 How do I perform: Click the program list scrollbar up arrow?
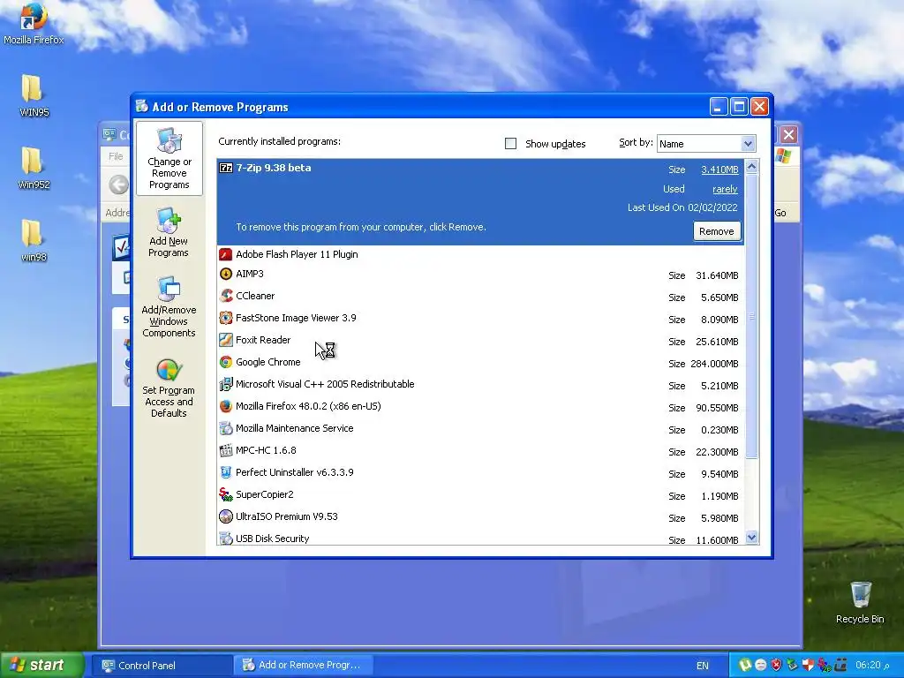(x=751, y=167)
